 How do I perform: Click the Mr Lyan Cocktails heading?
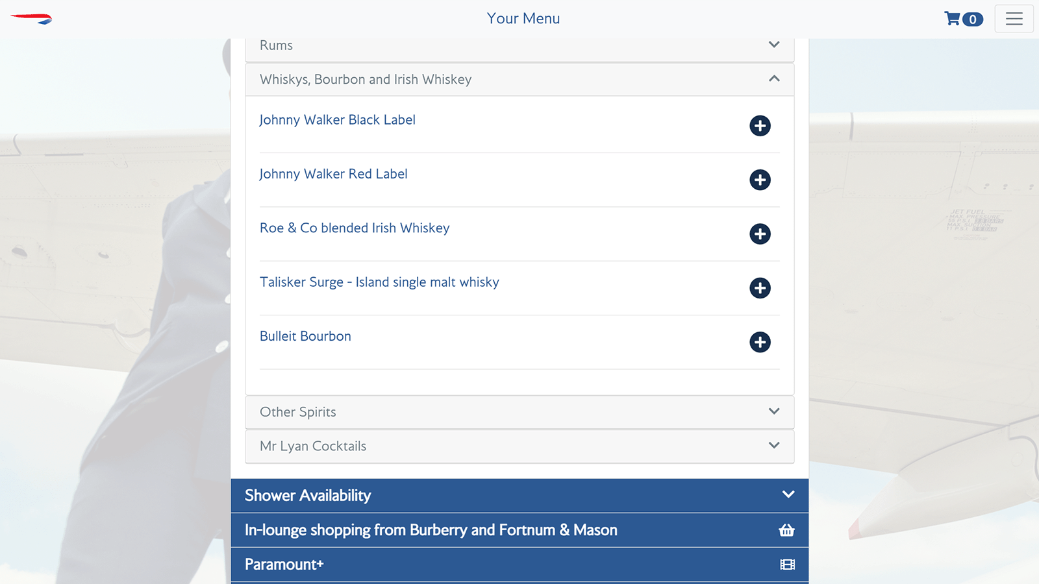tap(313, 446)
